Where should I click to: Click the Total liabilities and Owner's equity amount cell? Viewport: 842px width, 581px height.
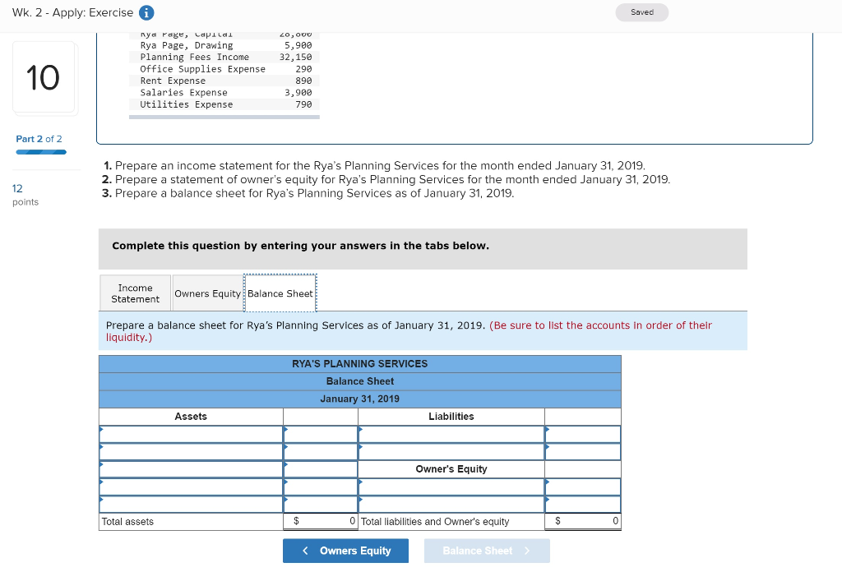click(x=582, y=520)
